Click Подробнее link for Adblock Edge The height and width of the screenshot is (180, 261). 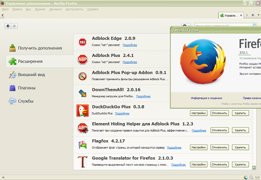130,45
